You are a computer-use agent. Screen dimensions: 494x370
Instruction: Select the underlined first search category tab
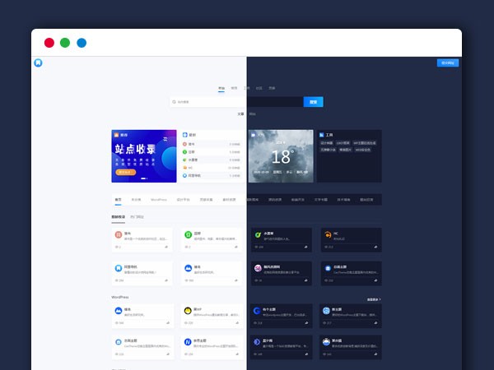click(x=221, y=88)
